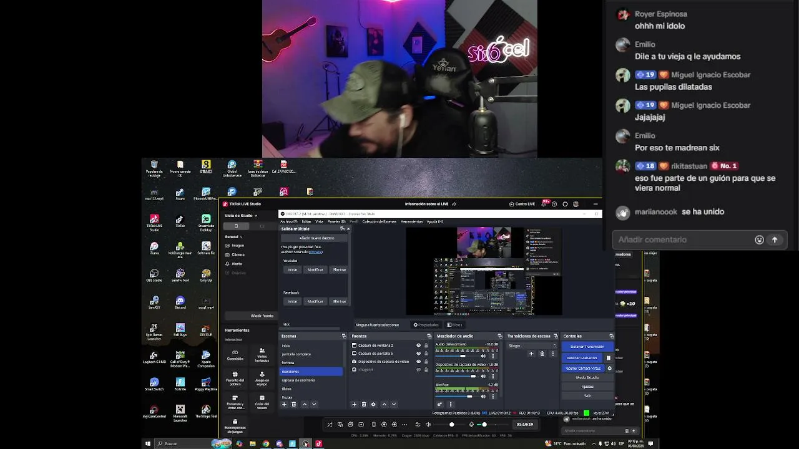Screen dimensions: 799x449
Task: Open the Fall Guys desktop shortcut
Action: (x=180, y=329)
